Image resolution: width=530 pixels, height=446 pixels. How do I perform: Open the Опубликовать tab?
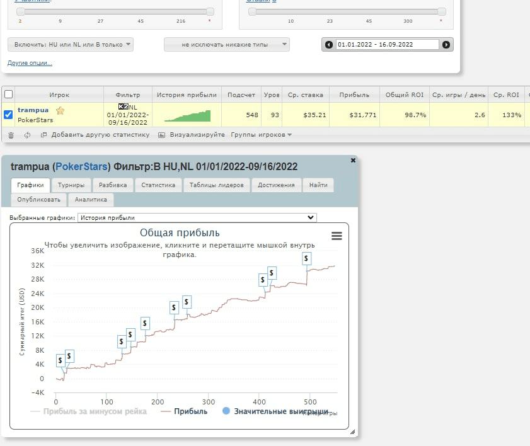(x=39, y=200)
